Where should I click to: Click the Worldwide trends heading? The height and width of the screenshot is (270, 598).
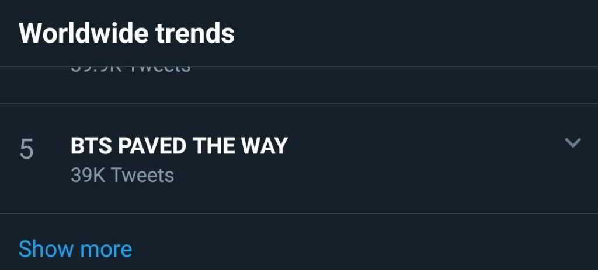tap(127, 34)
